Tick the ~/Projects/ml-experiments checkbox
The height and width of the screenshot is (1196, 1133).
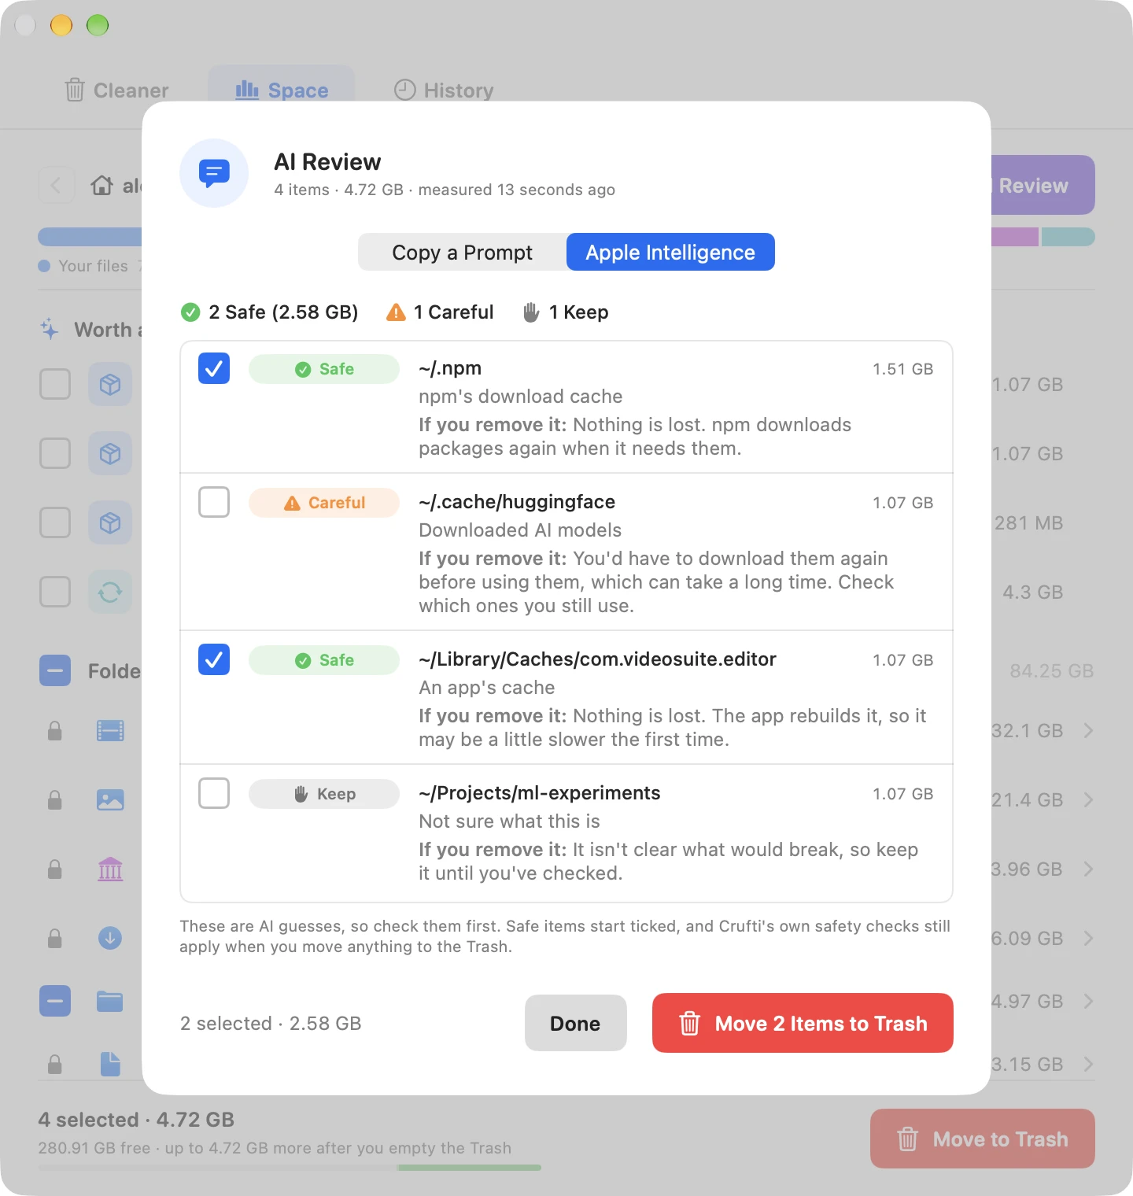(214, 793)
